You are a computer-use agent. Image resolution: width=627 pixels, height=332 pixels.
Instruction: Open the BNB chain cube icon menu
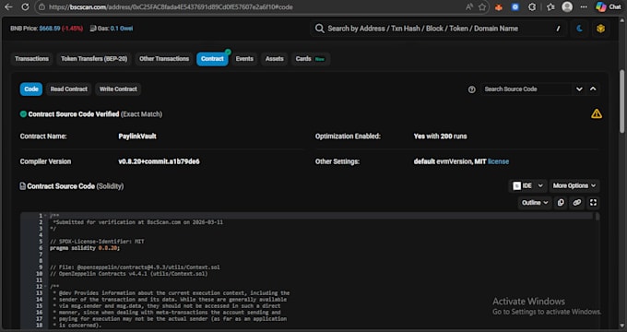(x=600, y=29)
